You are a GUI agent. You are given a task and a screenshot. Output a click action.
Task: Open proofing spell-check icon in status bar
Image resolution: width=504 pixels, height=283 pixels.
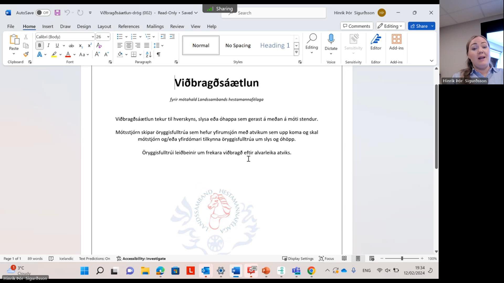coord(51,259)
